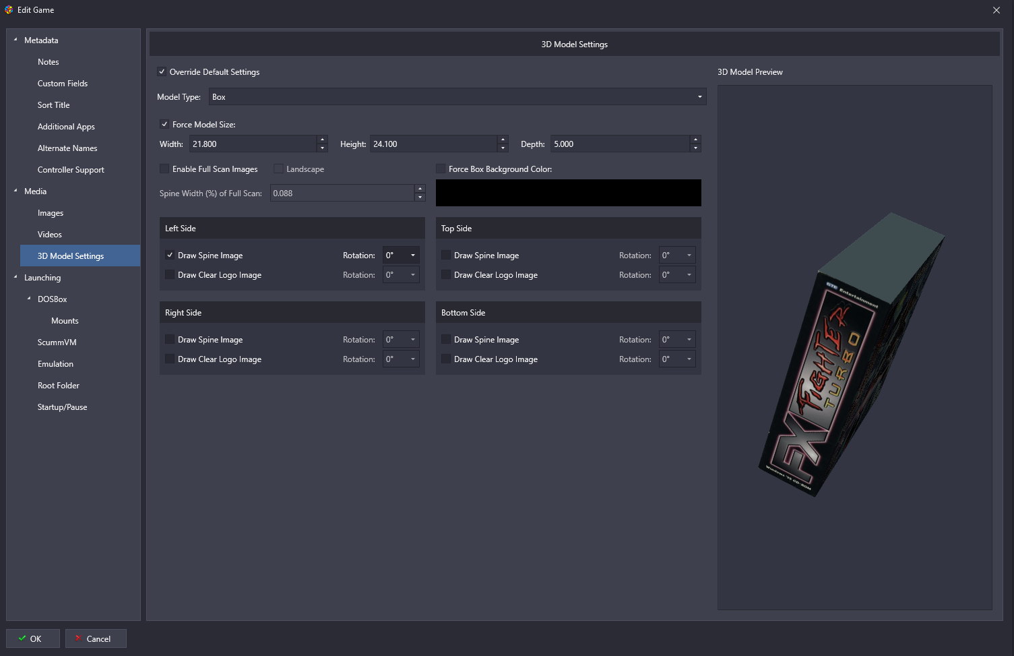The image size is (1014, 656).
Task: Decrease Spine Width percentage with down arrow
Action: [420, 197]
